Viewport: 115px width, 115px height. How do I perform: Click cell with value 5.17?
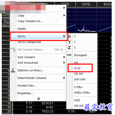23,103
